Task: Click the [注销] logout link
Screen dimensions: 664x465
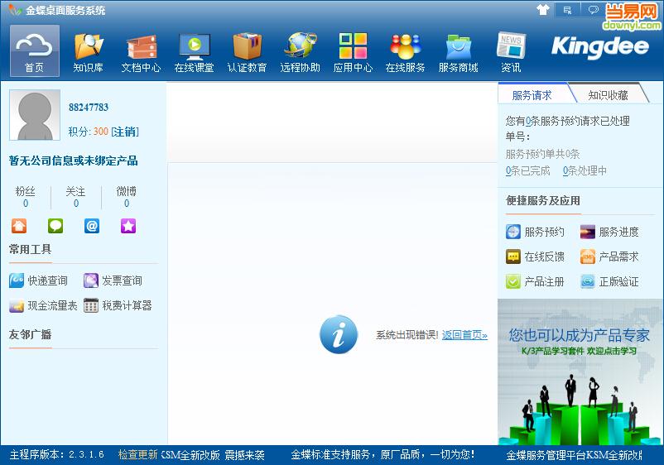Action: 125,132
